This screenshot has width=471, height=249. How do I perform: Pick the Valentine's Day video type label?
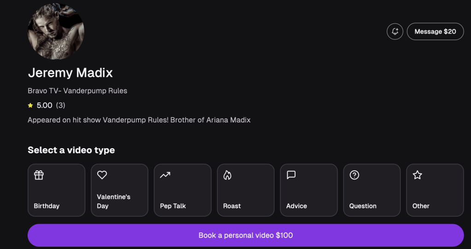coord(113,201)
